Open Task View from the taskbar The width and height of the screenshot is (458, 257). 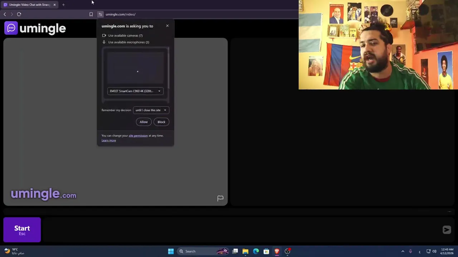pos(235,251)
